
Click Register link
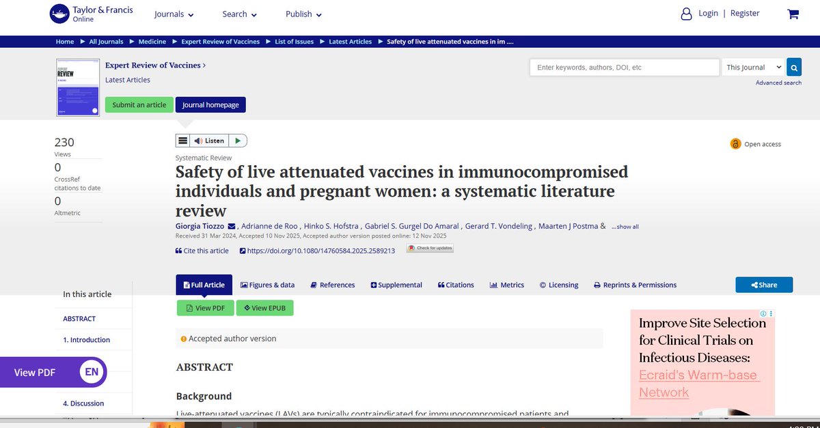(745, 13)
